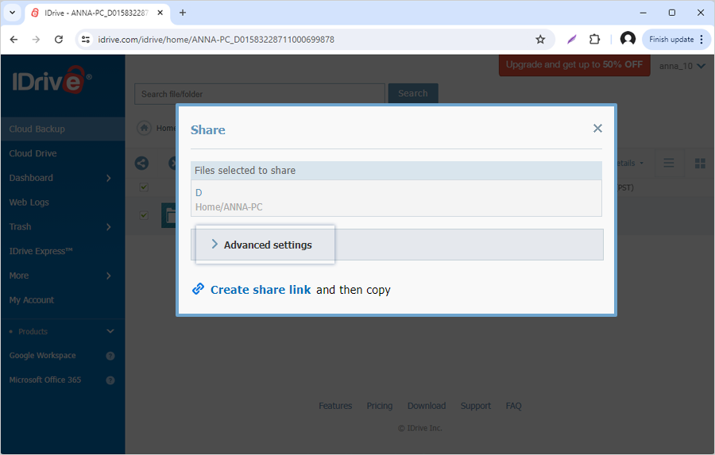Toggle the select-all checkbox in header row
715x455 pixels.
pyautogui.click(x=144, y=187)
